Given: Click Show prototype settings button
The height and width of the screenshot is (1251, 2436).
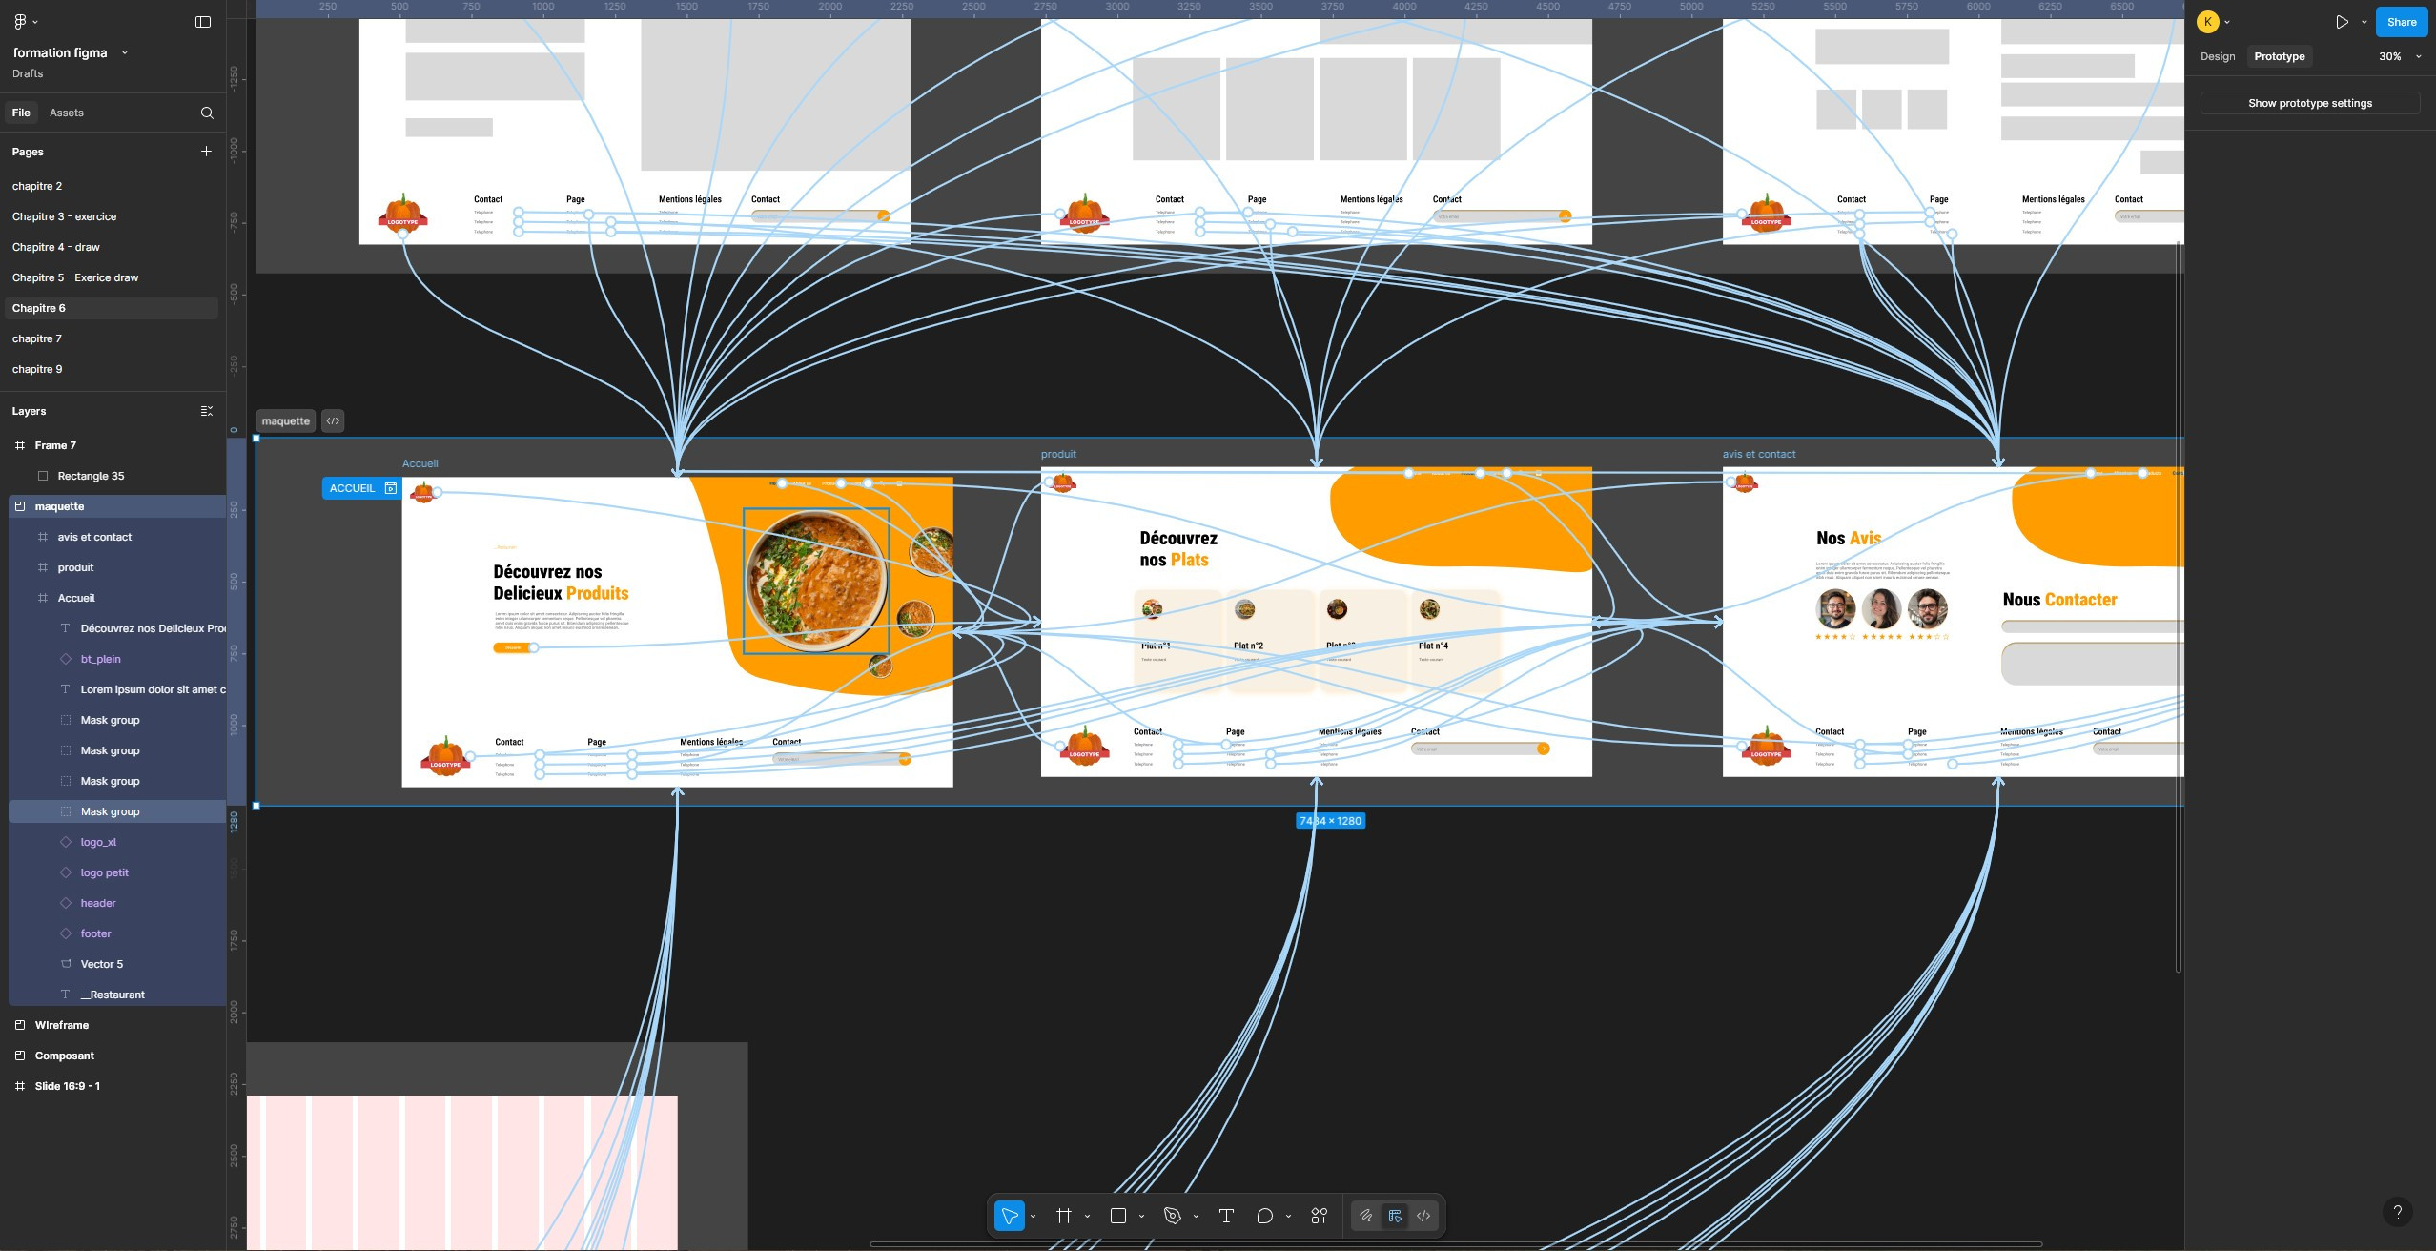Looking at the screenshot, I should tap(2310, 103).
